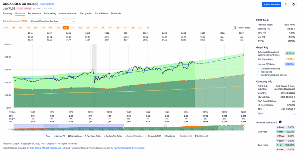
Task: Toggle Fair Value Ratio in legend
Action: point(93,136)
